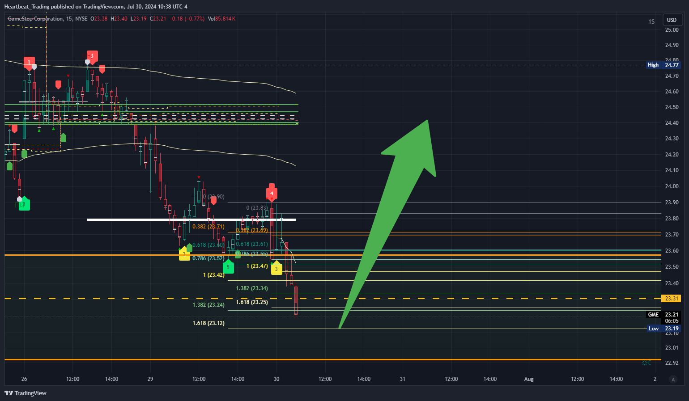Open the USD currency dropdown
The width and height of the screenshot is (689, 401).
[672, 20]
